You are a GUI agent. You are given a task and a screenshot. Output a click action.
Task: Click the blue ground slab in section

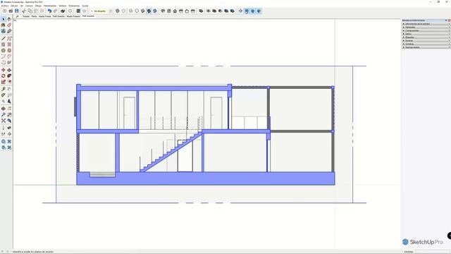[x=205, y=179]
